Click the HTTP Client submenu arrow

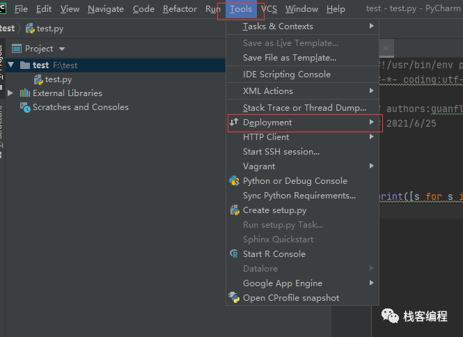coord(372,136)
